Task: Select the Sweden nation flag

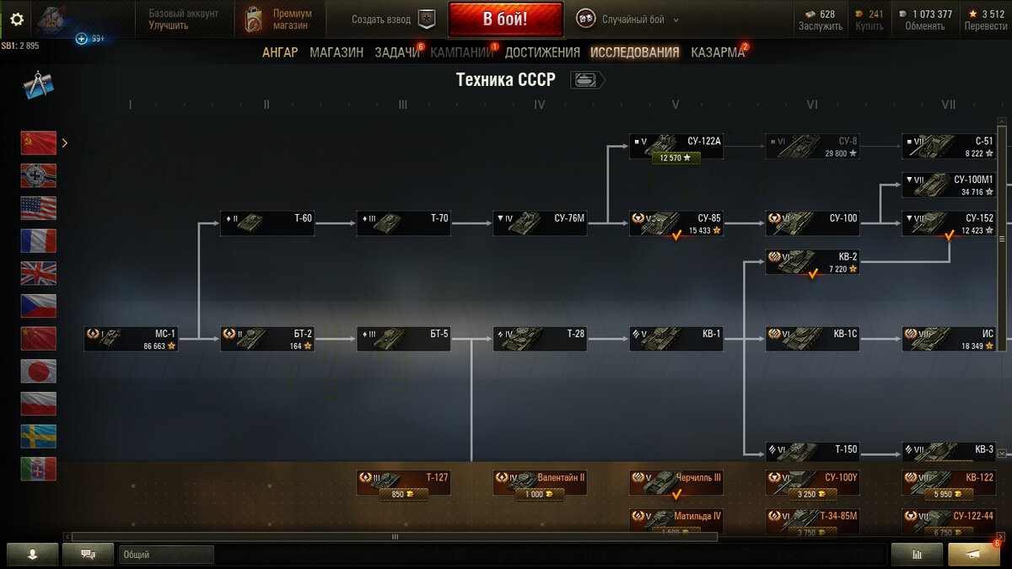Action: point(39,436)
